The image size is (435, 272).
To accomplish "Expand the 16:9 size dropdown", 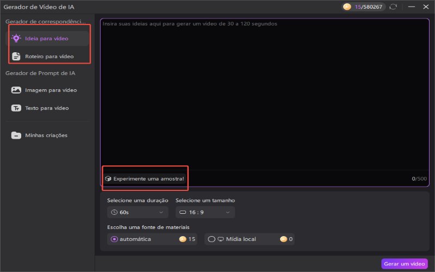I will 205,212.
